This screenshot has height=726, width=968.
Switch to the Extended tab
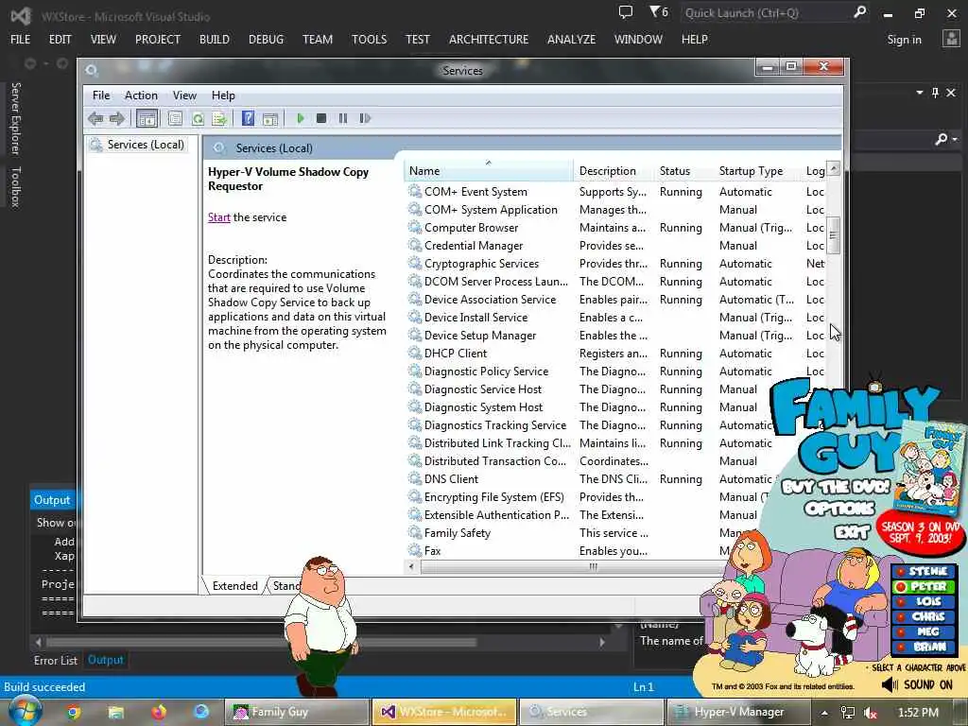click(x=234, y=586)
